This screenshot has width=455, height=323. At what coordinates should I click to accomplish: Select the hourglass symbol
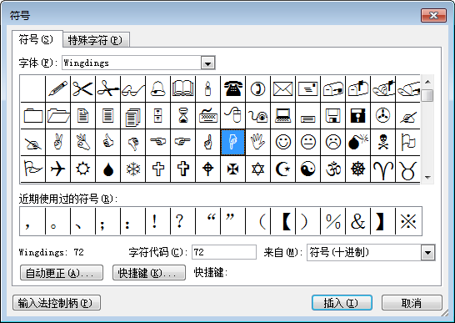coord(182,115)
